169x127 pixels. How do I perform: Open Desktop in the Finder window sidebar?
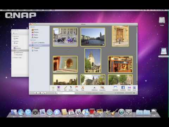(x=17, y=48)
